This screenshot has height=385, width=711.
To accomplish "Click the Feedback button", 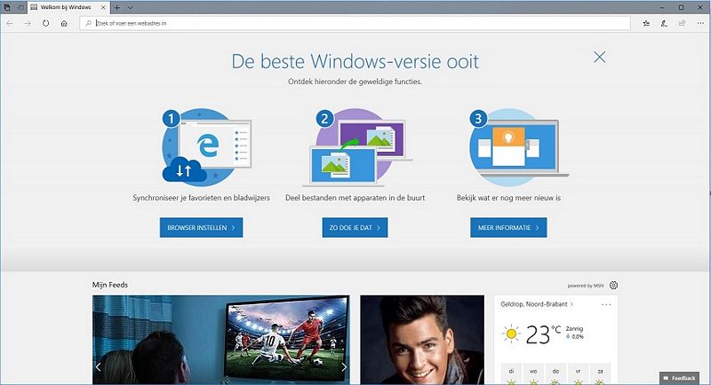I will [679, 378].
